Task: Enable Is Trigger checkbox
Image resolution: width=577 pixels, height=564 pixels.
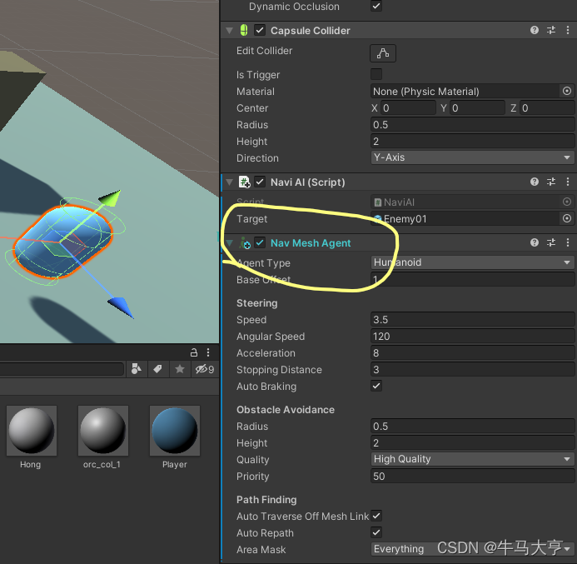Action: pyautogui.click(x=376, y=74)
